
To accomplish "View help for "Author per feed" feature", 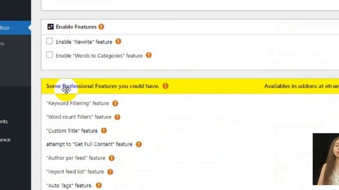I will pos(112,158).
